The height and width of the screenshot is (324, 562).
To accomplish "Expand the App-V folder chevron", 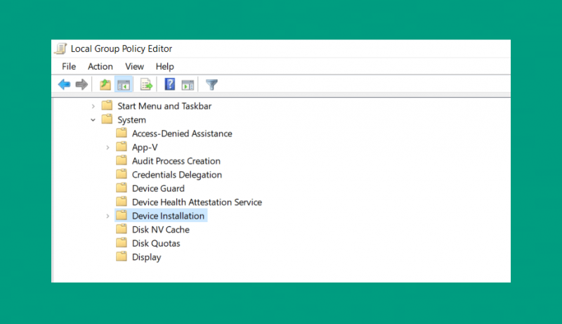I will click(107, 148).
